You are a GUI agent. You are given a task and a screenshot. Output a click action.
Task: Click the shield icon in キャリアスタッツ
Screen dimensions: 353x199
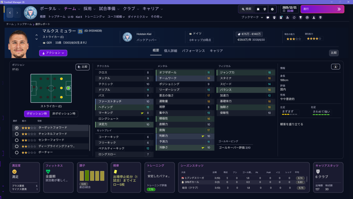pos(318,172)
